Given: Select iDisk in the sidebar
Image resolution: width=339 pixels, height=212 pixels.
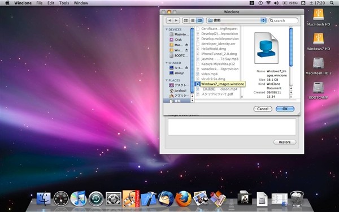Looking at the screenshot, I should [x=176, y=40].
